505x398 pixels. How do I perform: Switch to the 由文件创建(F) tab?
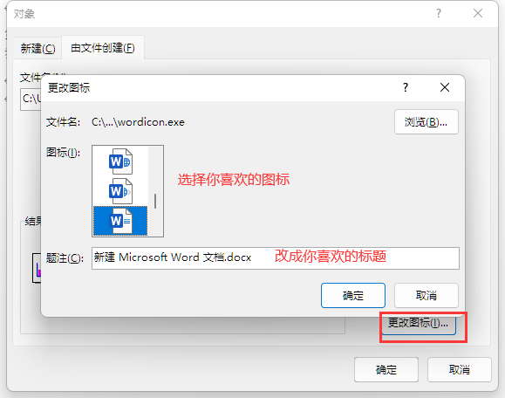click(103, 48)
